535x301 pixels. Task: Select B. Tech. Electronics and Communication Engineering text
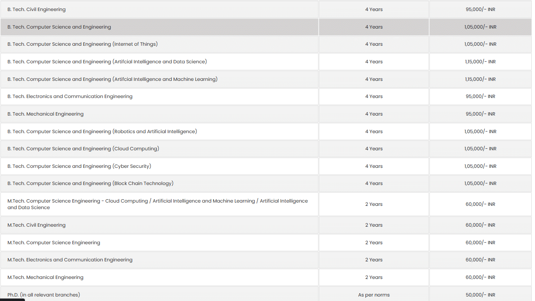(x=70, y=96)
